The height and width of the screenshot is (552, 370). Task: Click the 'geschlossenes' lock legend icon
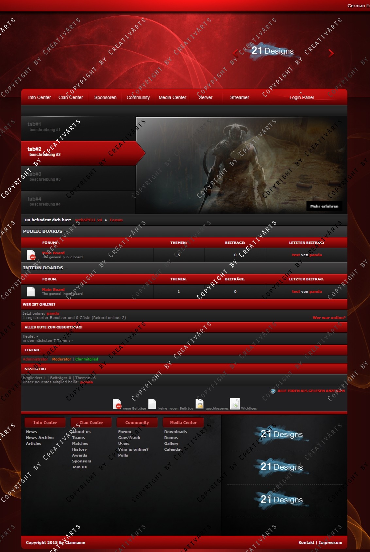(x=200, y=404)
